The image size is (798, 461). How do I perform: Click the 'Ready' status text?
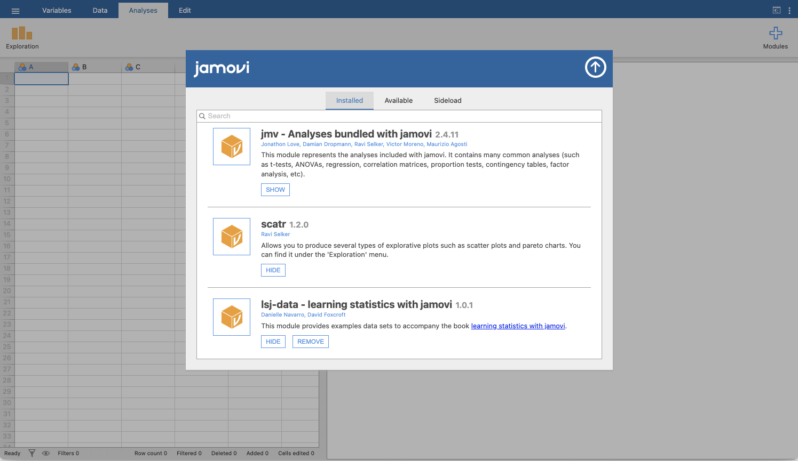[x=12, y=454]
